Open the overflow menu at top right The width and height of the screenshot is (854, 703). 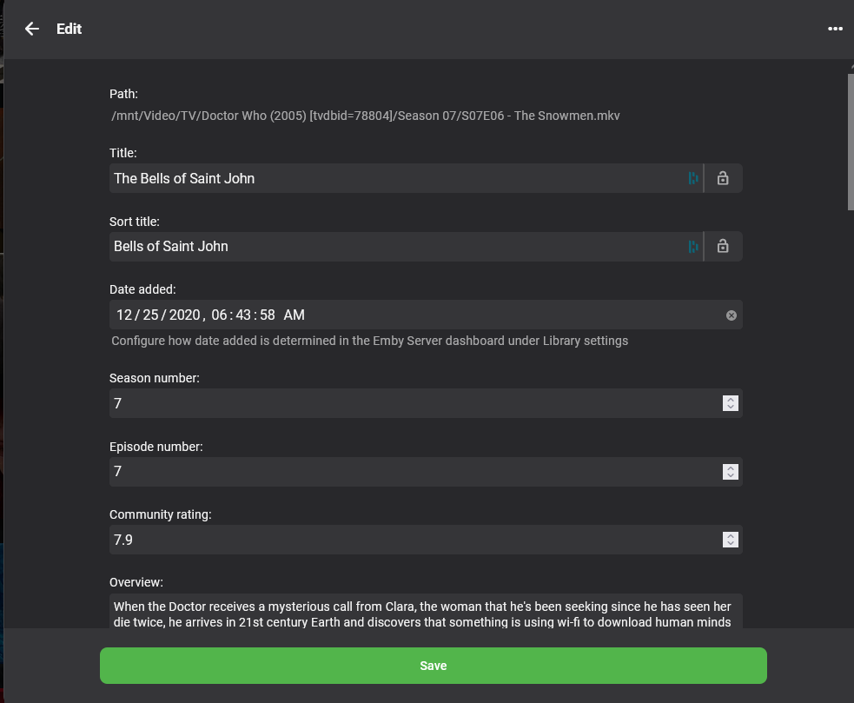coord(835,29)
